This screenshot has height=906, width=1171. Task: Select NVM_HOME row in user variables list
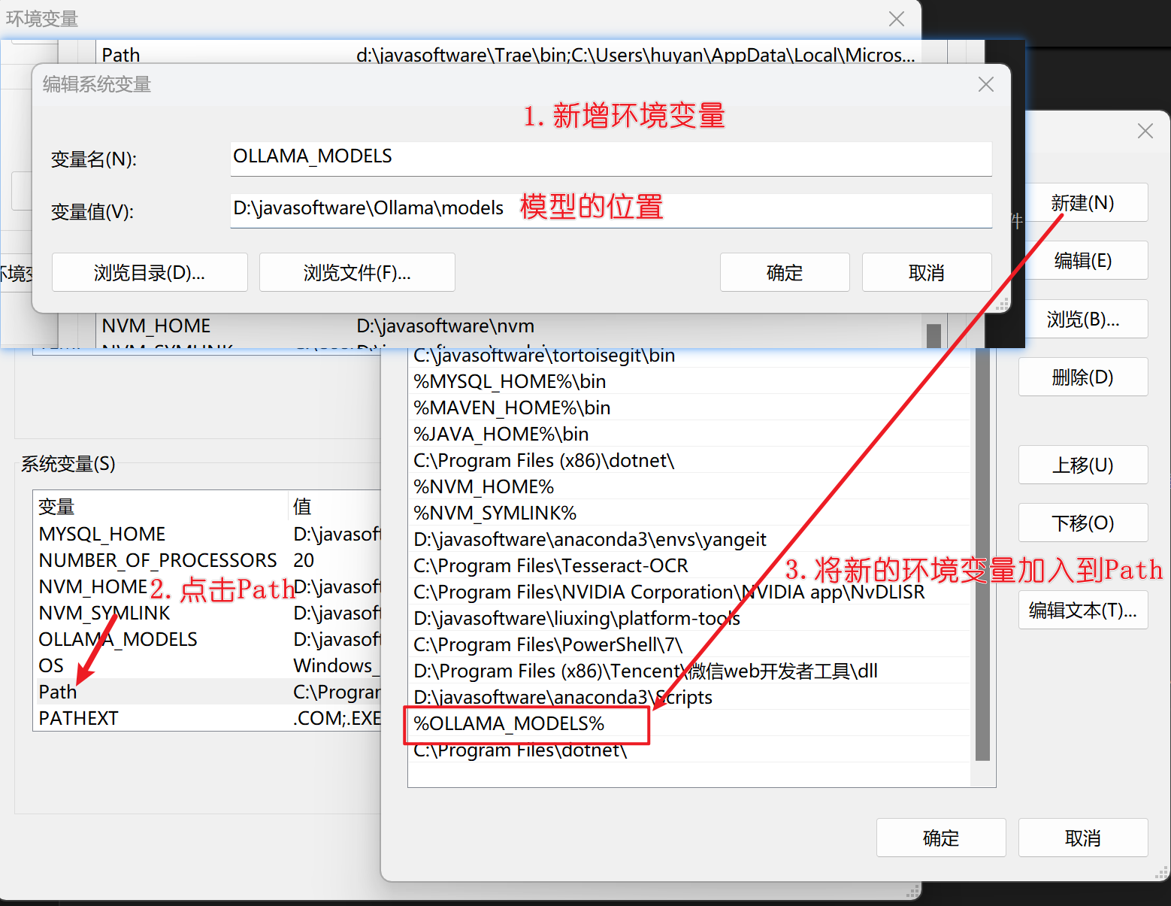coord(509,326)
